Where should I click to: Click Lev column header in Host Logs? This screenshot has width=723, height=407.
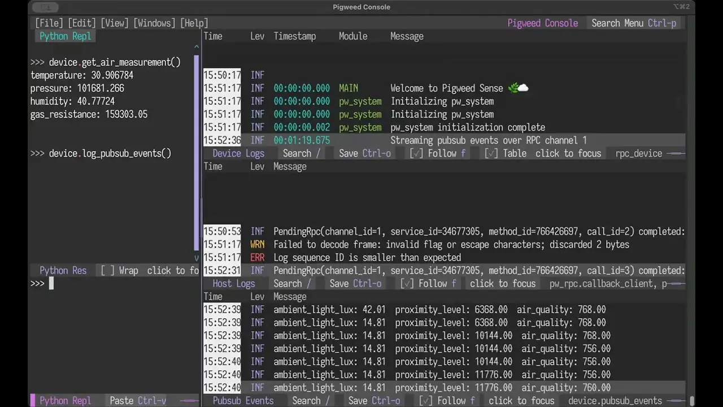pos(257,167)
